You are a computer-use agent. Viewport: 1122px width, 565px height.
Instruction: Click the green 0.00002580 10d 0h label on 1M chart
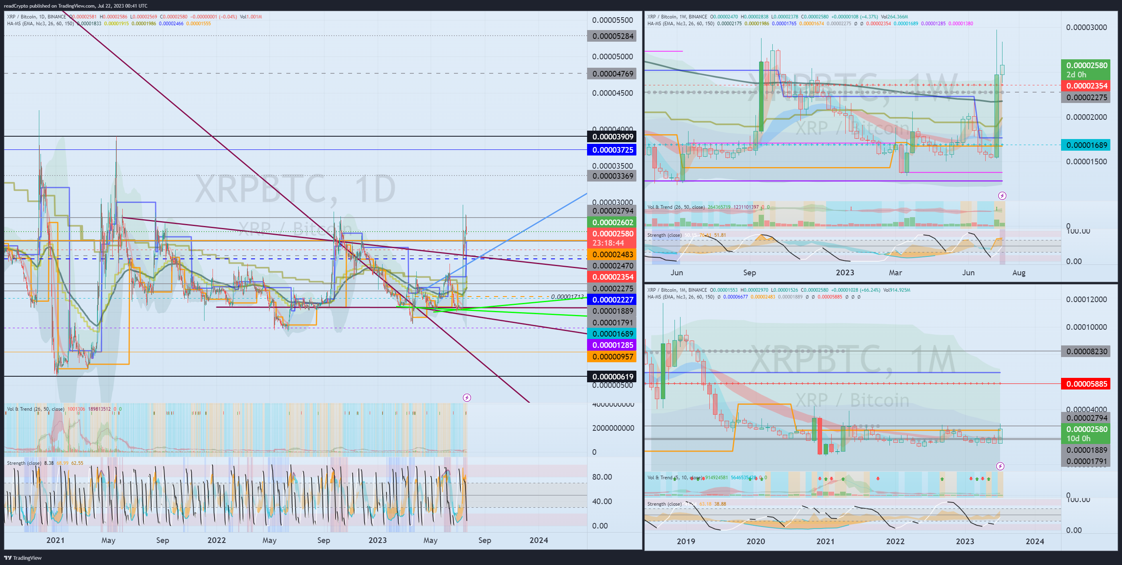click(1086, 434)
